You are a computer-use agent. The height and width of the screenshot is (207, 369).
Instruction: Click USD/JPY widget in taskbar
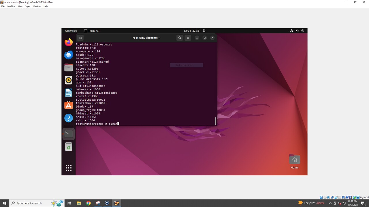point(311,203)
